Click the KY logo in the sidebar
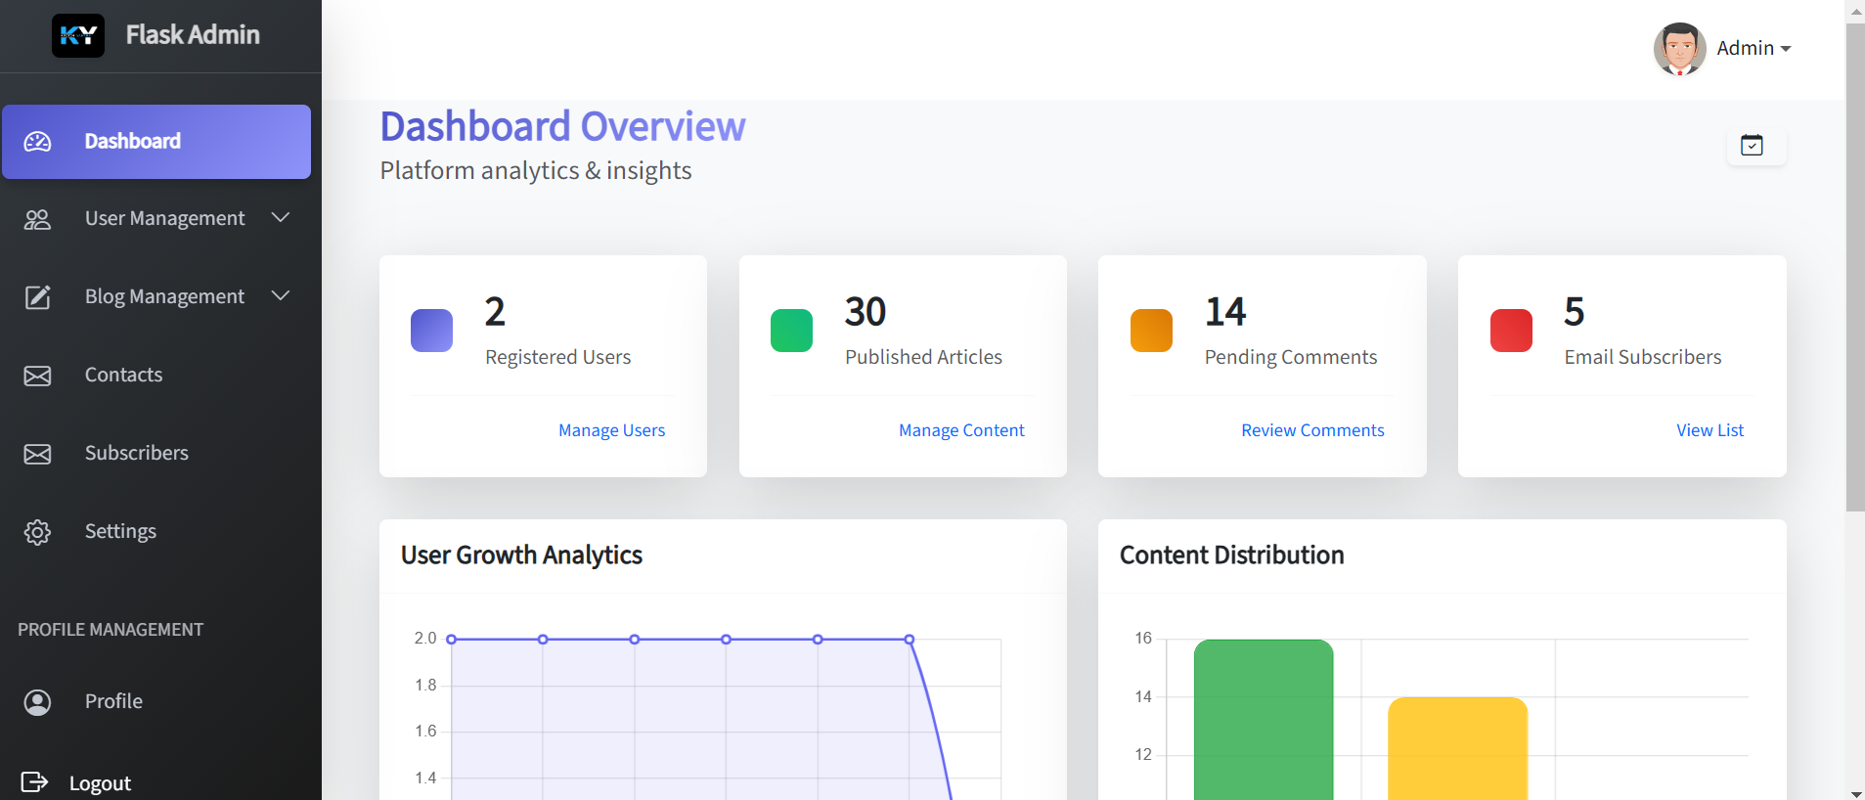The image size is (1865, 800). pos(78,36)
